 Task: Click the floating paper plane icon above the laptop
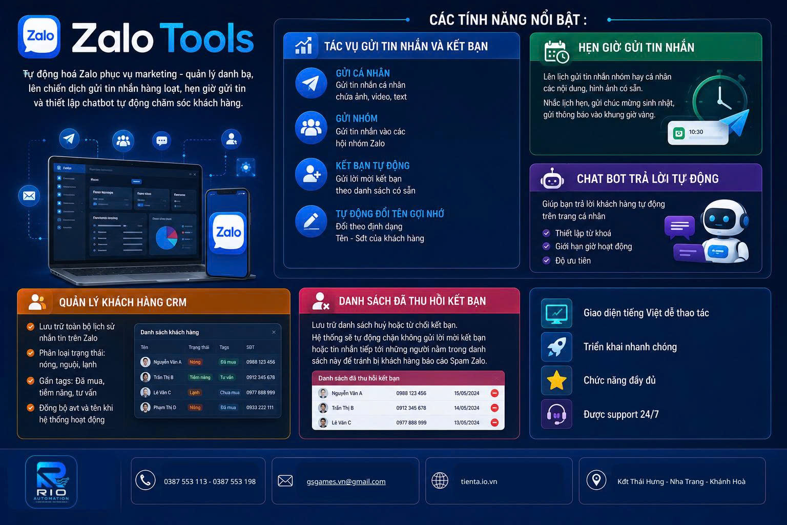tap(69, 138)
